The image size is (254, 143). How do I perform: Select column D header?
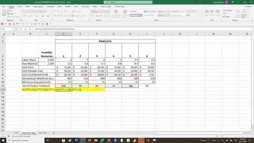(x=63, y=34)
